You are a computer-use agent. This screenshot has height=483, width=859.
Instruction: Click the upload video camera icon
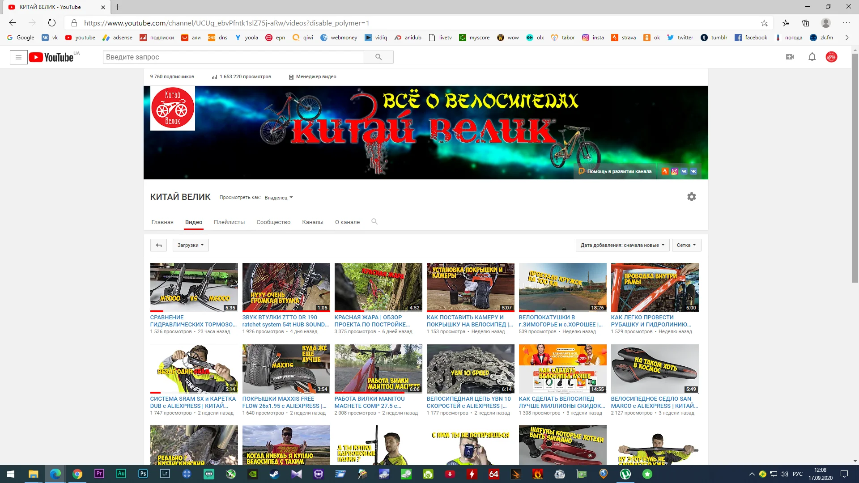coord(790,57)
